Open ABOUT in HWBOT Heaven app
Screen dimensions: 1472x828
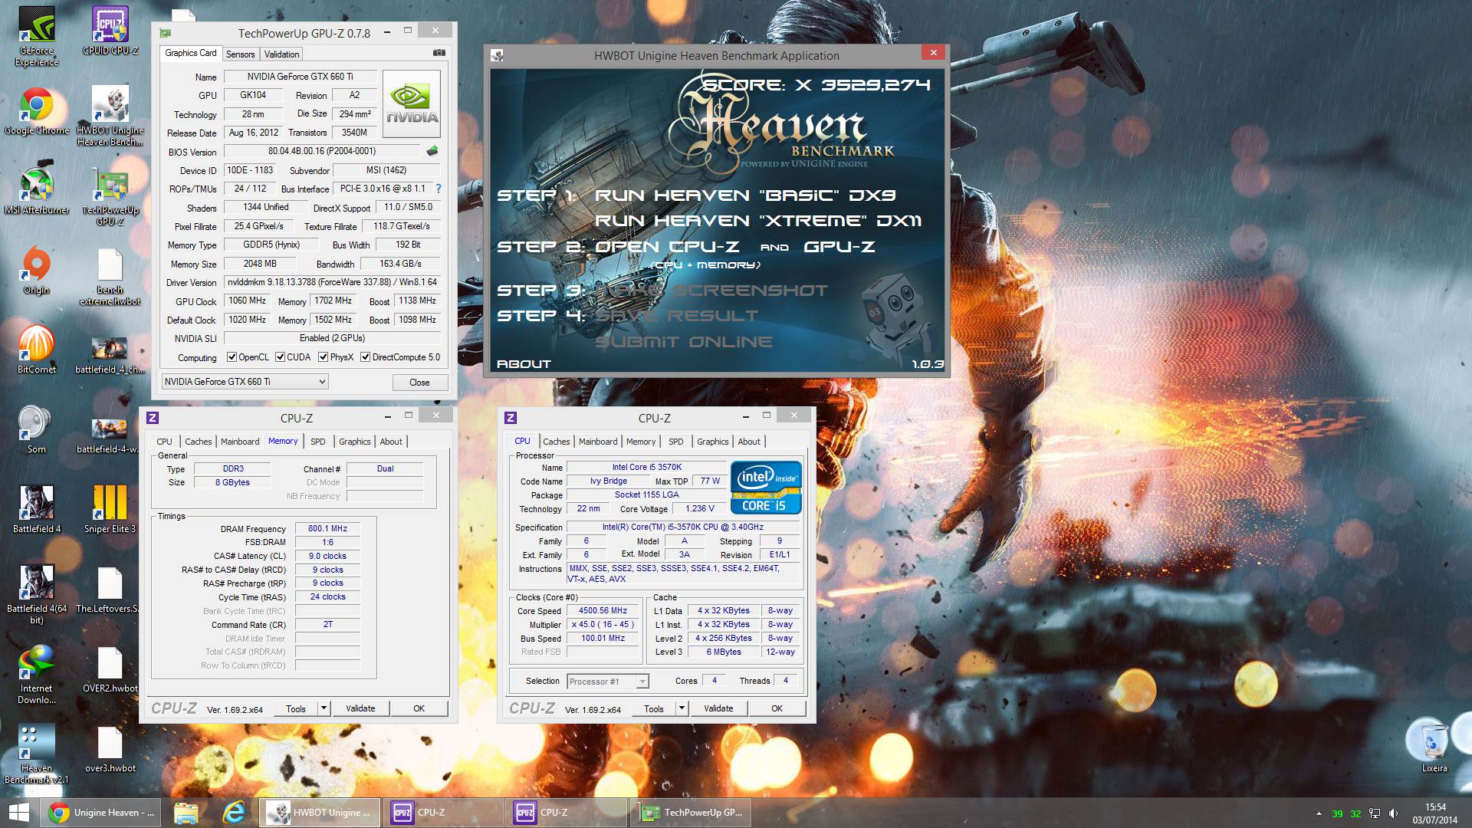[x=524, y=364]
